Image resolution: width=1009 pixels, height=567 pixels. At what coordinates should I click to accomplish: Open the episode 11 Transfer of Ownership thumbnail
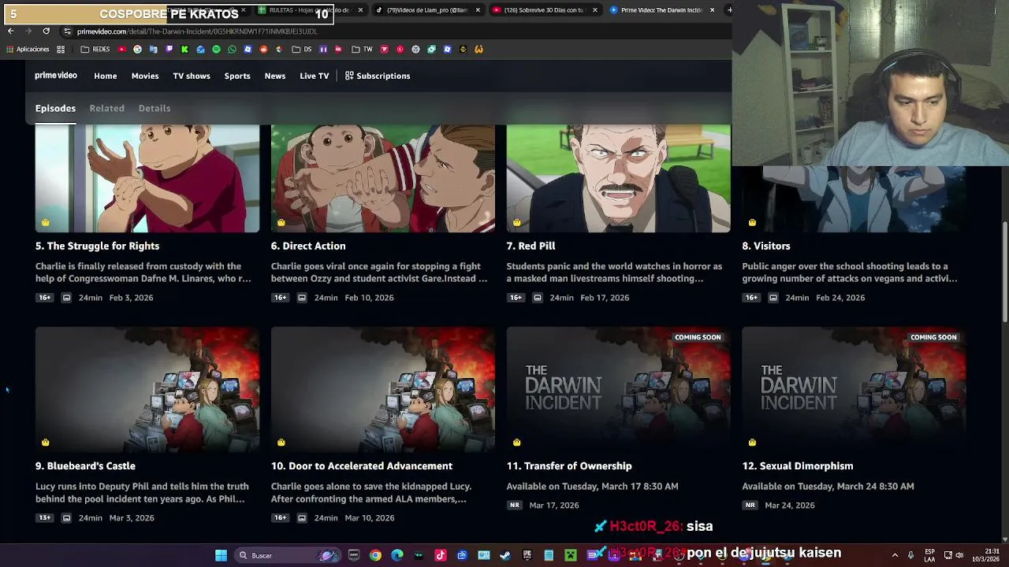pos(618,389)
